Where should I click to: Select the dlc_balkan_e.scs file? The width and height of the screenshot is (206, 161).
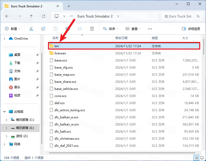tap(124, 117)
